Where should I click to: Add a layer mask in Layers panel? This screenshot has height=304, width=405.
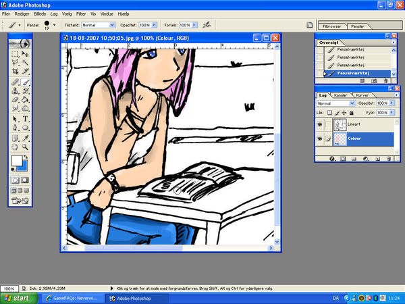(x=343, y=159)
